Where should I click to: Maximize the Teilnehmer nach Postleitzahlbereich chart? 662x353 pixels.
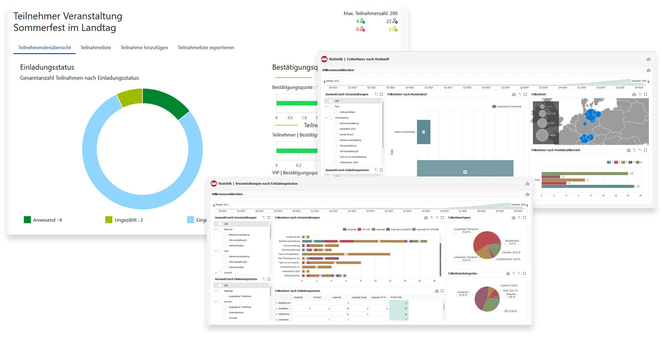tap(645, 150)
